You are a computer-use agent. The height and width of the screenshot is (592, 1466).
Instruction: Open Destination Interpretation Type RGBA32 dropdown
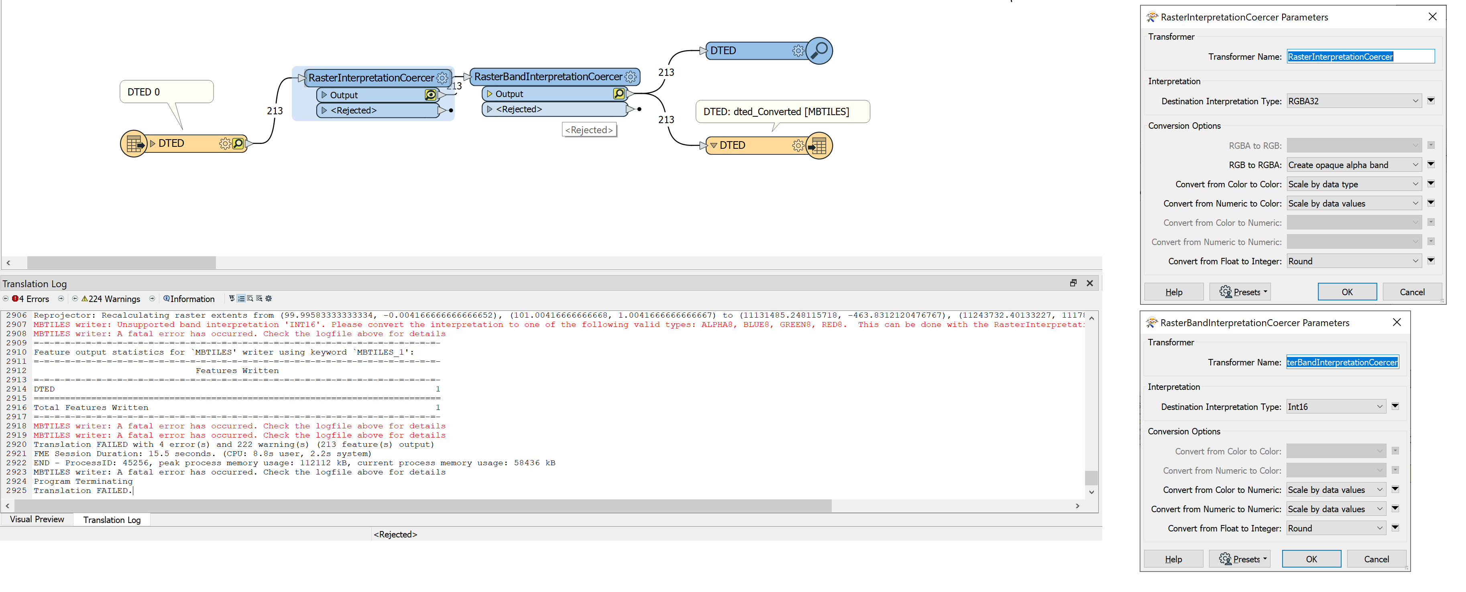pos(1354,101)
